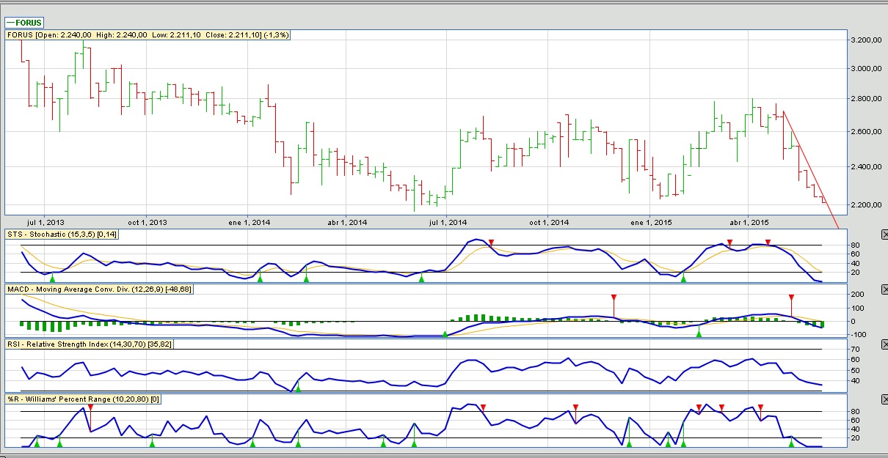Click the rightmost green buy arrow in Williams' %R panel

pyautogui.click(x=791, y=443)
